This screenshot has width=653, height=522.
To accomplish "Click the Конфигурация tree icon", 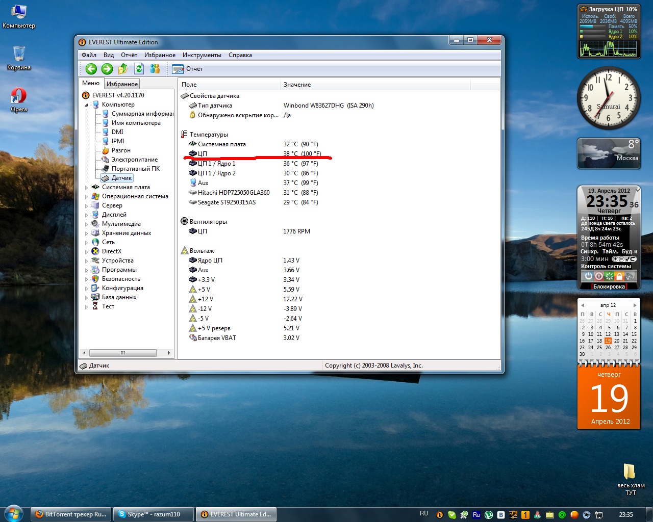I will click(x=95, y=288).
